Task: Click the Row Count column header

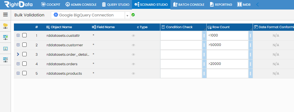Action: (x=219, y=27)
